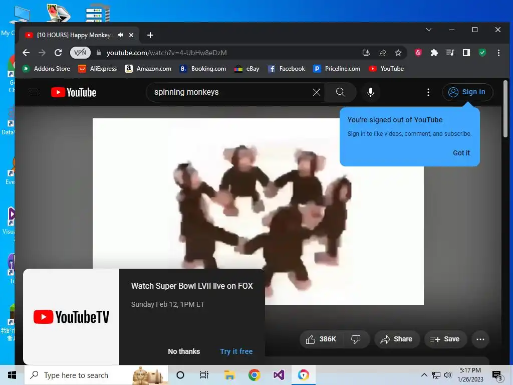The width and height of the screenshot is (513, 385).
Task: Open Task View on taskbar
Action: [x=204, y=375]
